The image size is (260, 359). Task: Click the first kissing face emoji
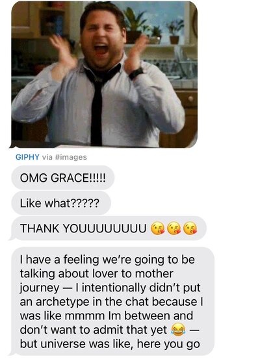(x=157, y=229)
